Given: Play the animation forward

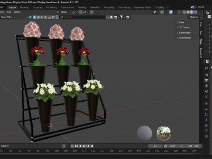Looking at the screenshot, I should pos(84,146).
